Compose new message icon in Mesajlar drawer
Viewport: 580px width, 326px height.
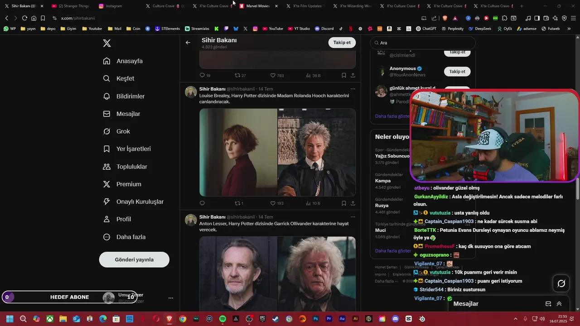click(548, 304)
